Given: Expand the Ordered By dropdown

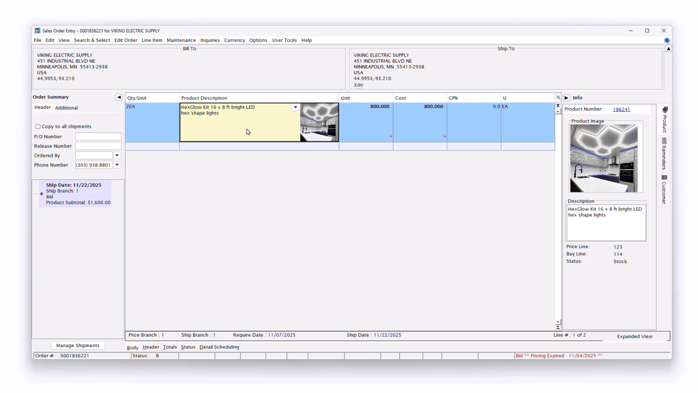Looking at the screenshot, I should (117, 156).
